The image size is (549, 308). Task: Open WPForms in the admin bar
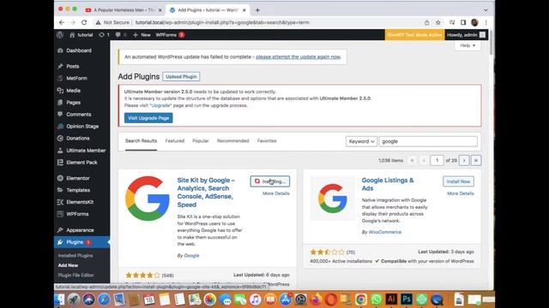(x=170, y=35)
